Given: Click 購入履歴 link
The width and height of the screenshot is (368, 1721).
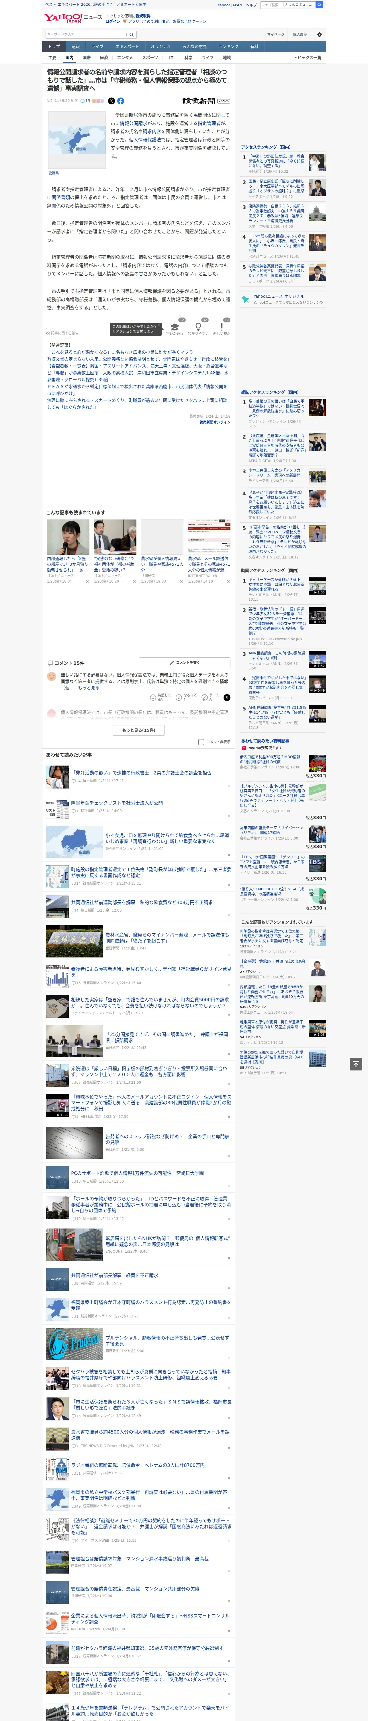Looking at the screenshot, I should 300,34.
